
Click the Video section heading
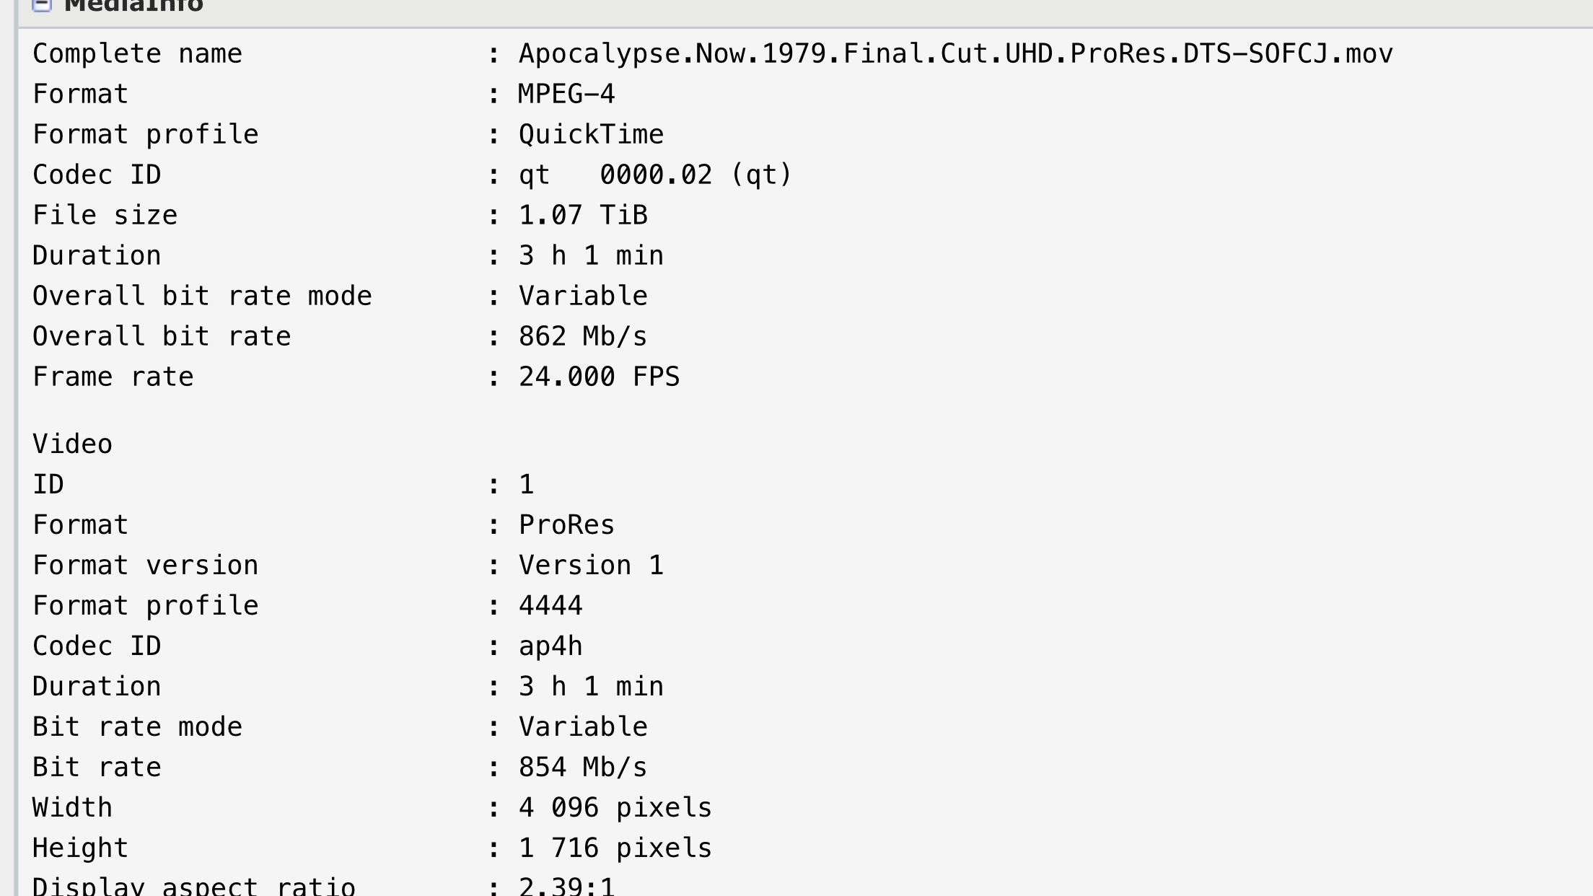click(73, 444)
